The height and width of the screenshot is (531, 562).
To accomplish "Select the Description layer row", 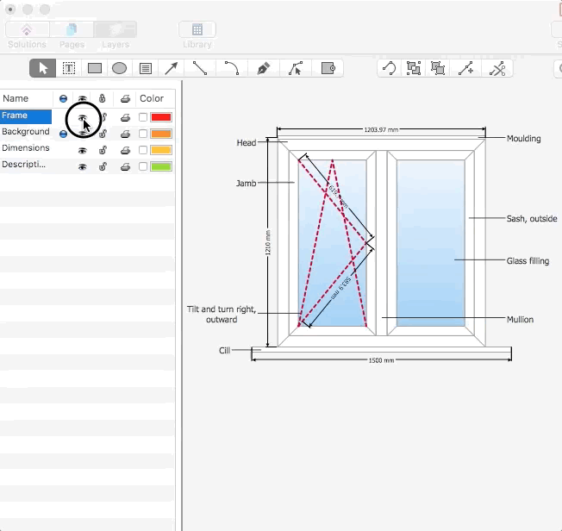I will click(x=25, y=165).
